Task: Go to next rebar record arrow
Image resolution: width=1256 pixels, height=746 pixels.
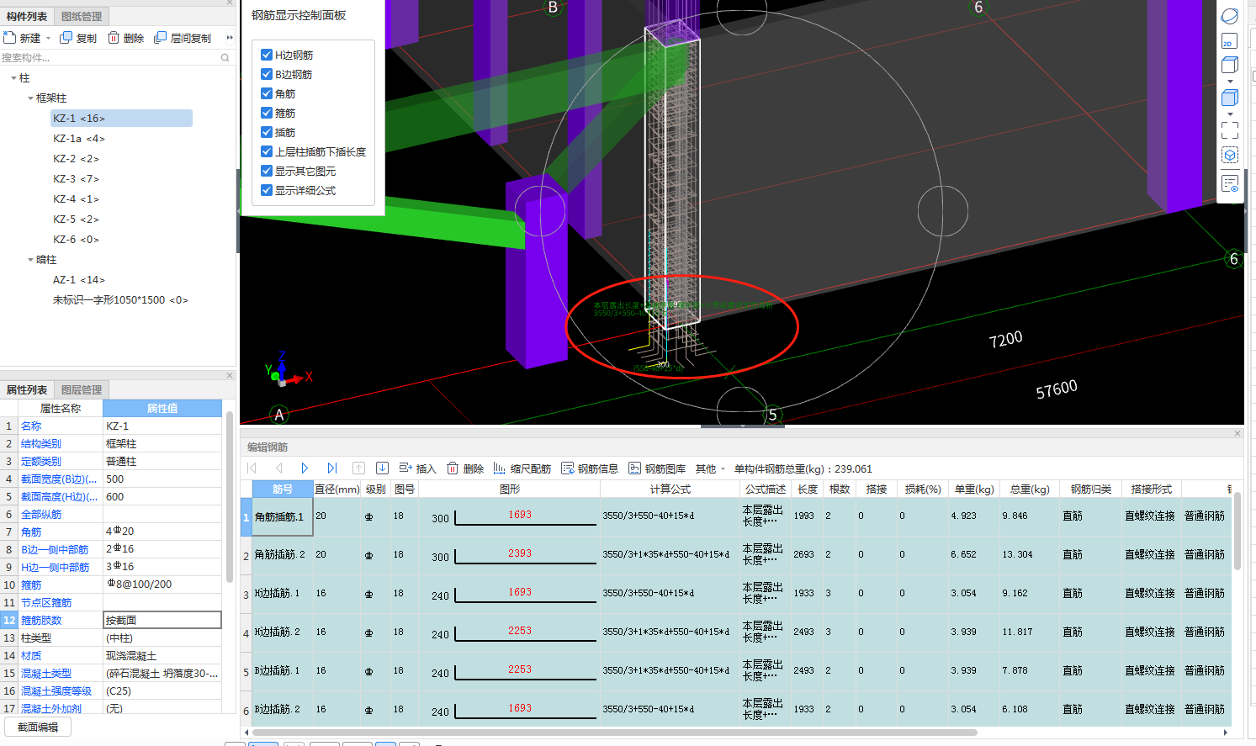Action: [305, 468]
